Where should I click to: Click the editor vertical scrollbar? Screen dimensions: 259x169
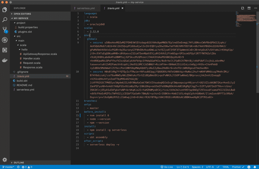point(258,52)
